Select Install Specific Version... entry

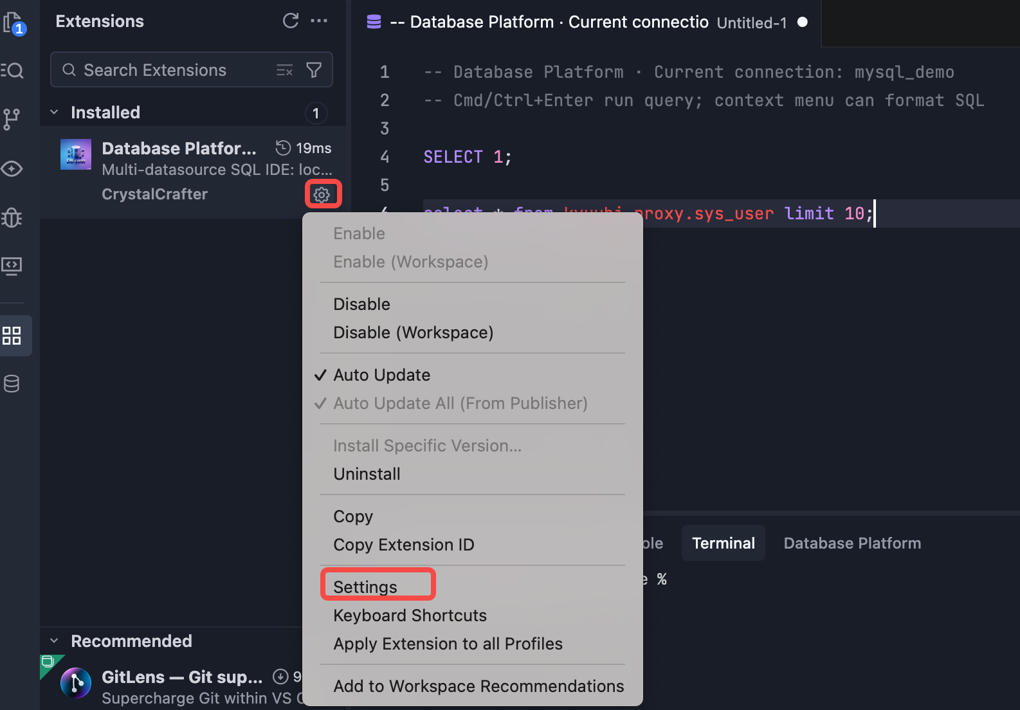pos(427,446)
